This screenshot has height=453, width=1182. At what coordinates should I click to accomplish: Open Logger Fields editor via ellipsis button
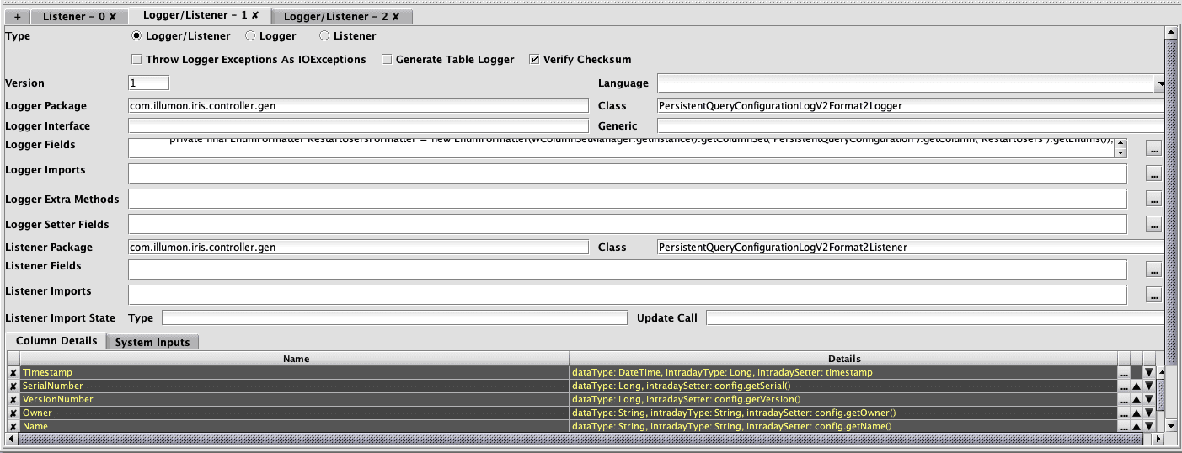click(1153, 149)
